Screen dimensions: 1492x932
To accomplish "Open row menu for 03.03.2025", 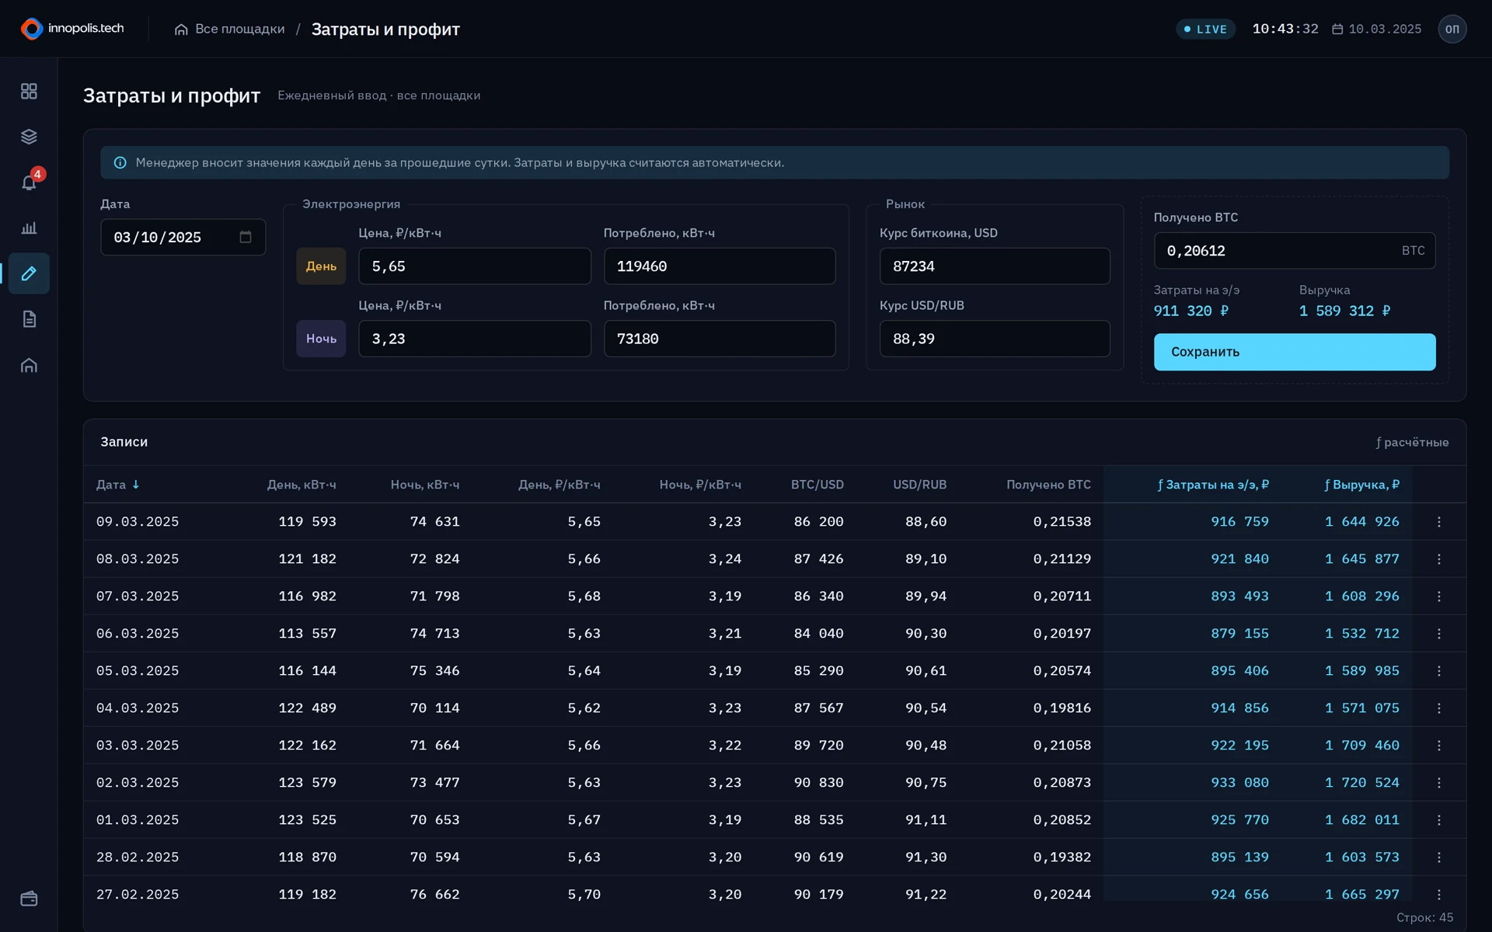I will (1438, 746).
